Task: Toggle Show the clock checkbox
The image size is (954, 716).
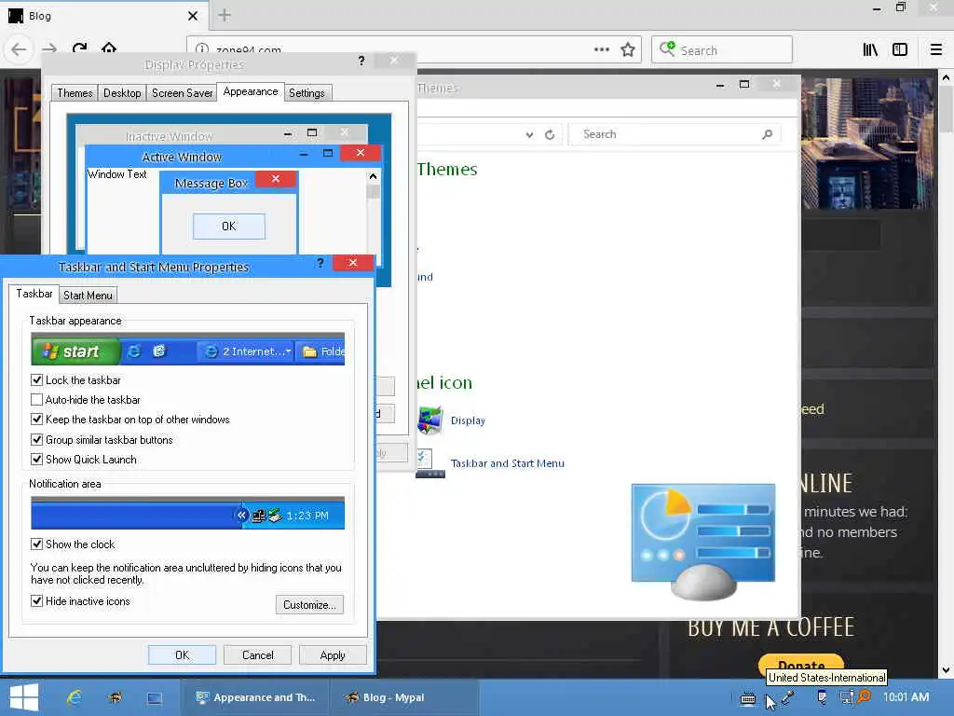Action: (x=36, y=544)
